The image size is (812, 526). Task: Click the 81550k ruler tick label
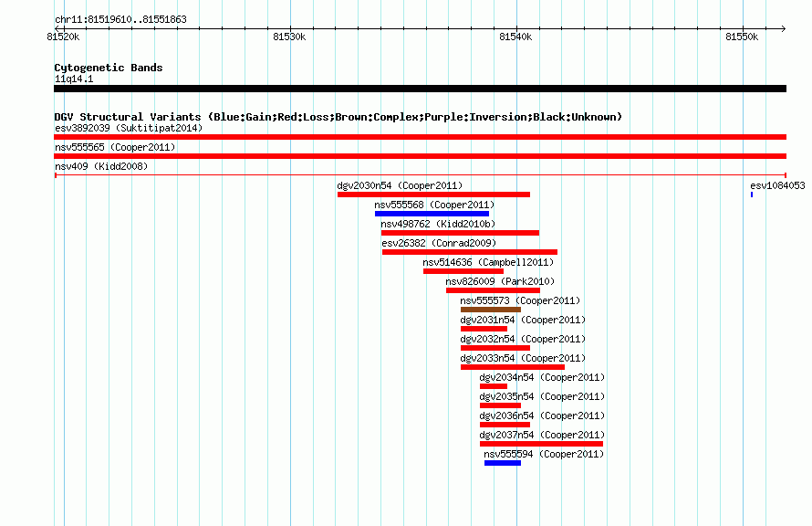point(742,37)
